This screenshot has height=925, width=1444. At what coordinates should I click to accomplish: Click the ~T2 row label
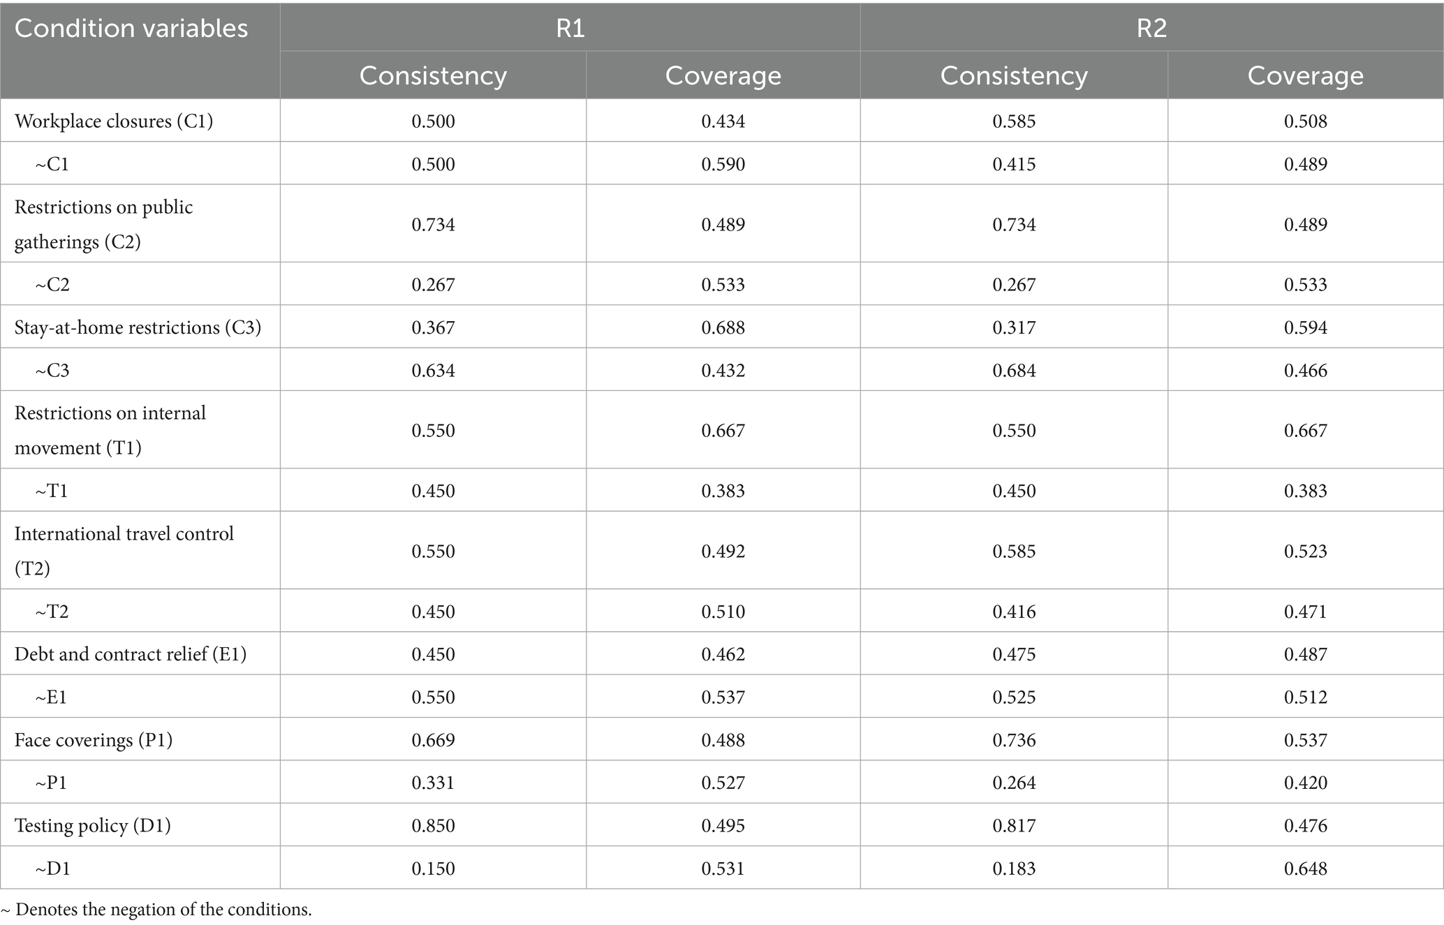pos(52,612)
